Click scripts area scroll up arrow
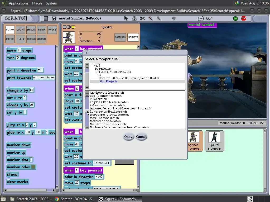The height and width of the screenshot is (202, 270). (138, 47)
